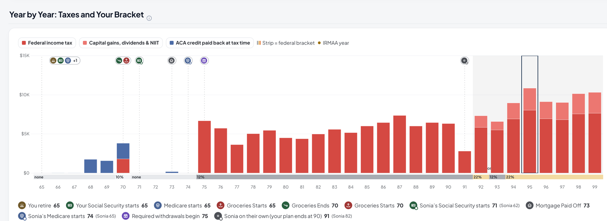Viewport: 607px width, 221px height.
Task: Open the info icon beside the chart title
Action: (x=149, y=18)
